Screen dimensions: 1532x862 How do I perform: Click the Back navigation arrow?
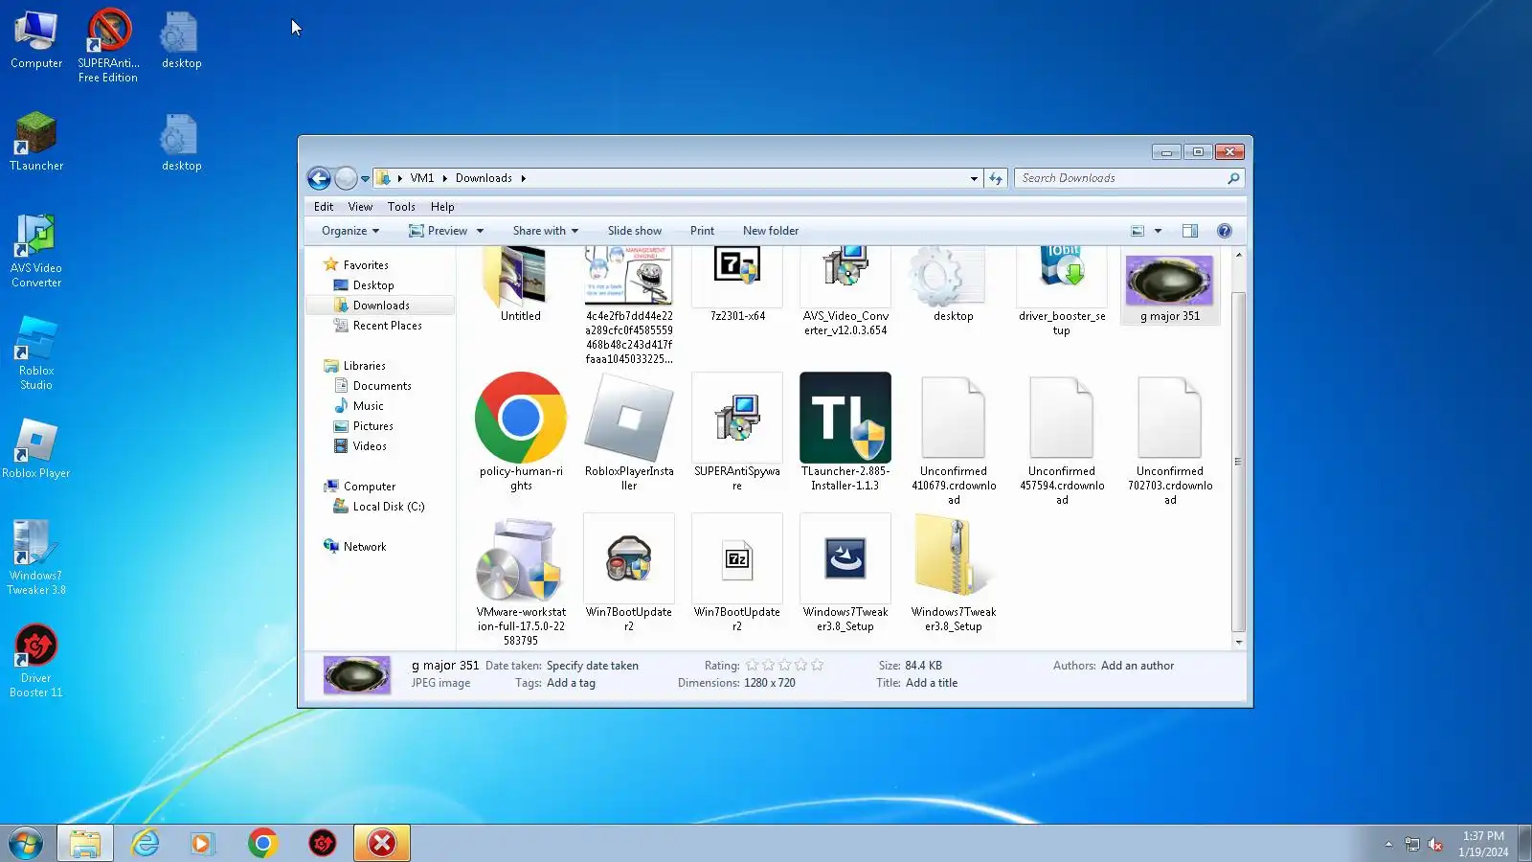pos(319,178)
